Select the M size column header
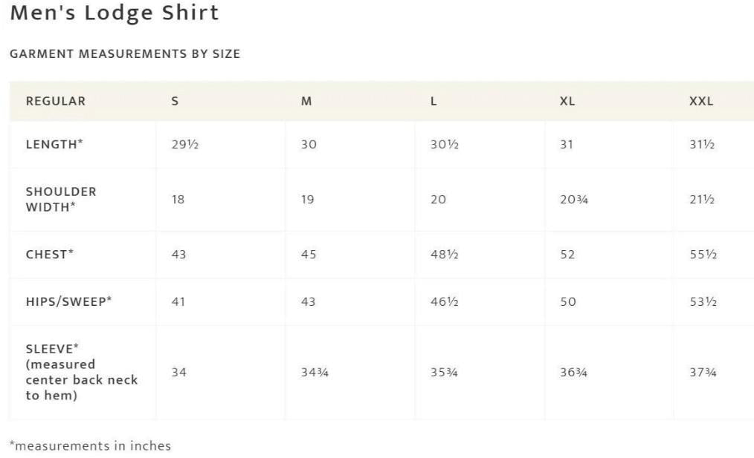The image size is (754, 458). pos(306,101)
